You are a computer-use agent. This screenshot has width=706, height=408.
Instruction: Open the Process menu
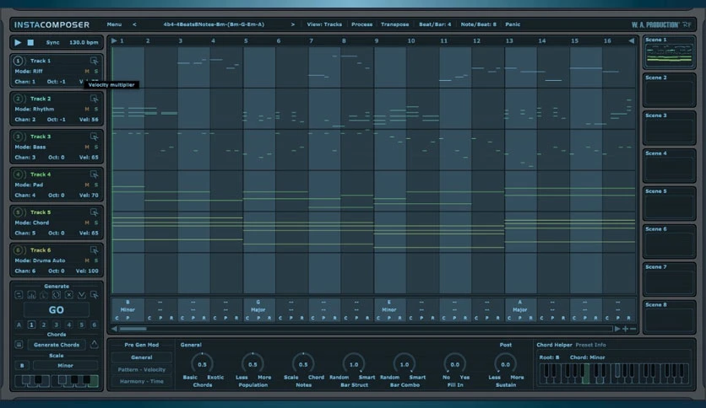tap(362, 24)
